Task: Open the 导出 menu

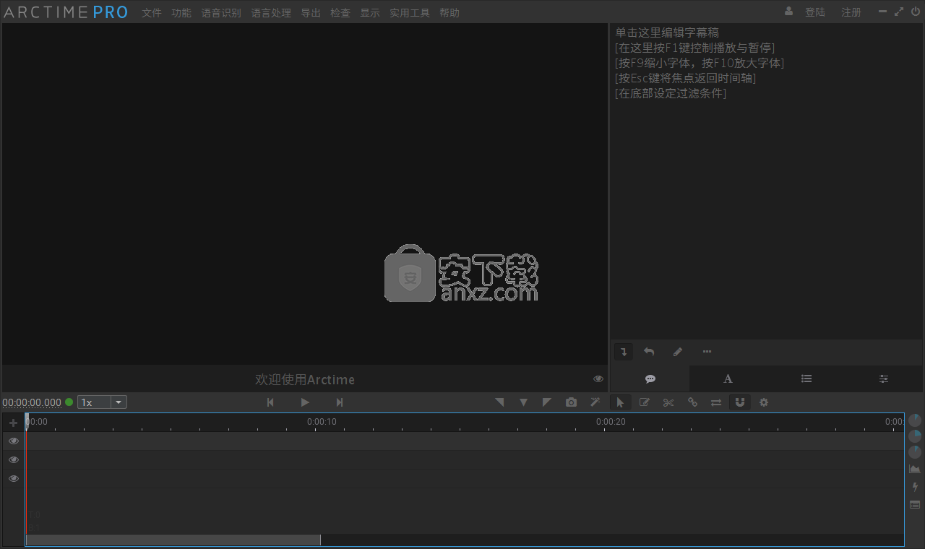Action: point(311,13)
